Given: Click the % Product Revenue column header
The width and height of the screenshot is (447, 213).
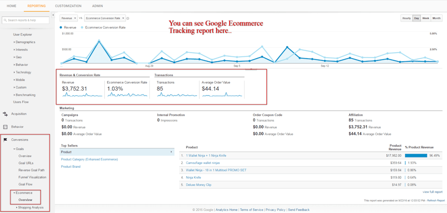Looking at the screenshot, I should (x=419, y=147).
